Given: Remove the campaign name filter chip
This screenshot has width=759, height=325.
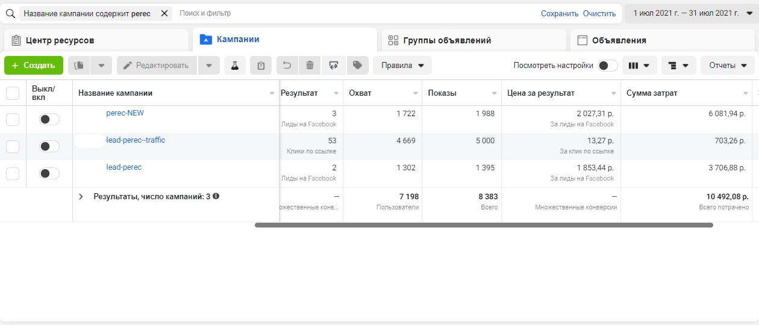Looking at the screenshot, I should point(163,13).
